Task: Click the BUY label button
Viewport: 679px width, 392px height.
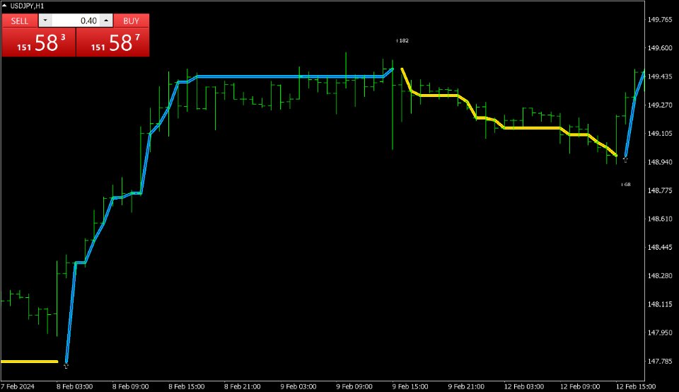Action: coord(132,21)
